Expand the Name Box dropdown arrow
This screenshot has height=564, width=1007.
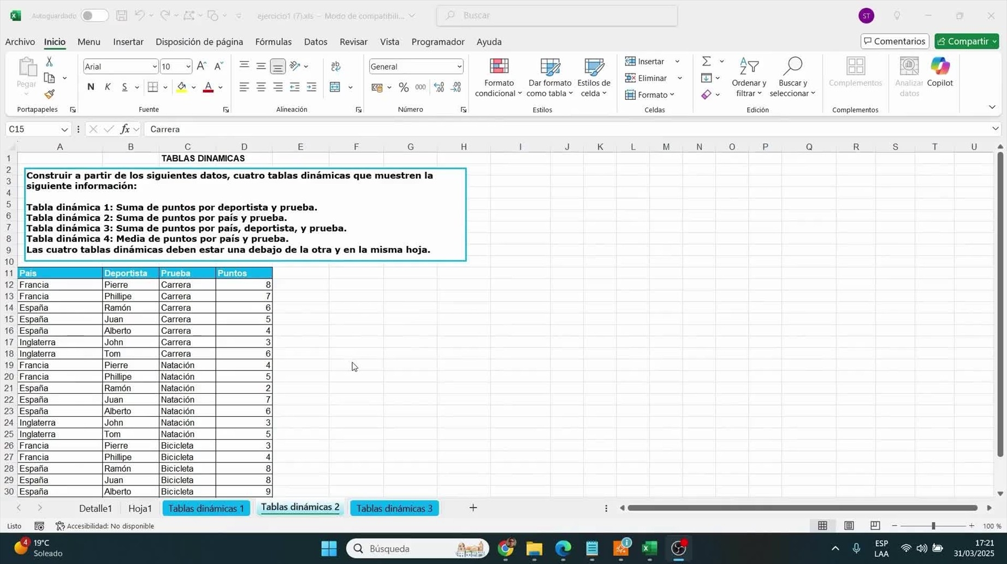pos(64,129)
